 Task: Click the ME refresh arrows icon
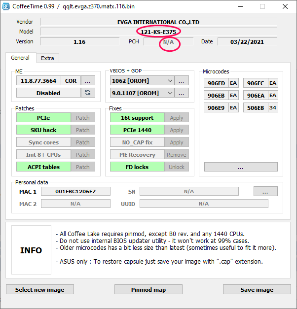[88, 93]
